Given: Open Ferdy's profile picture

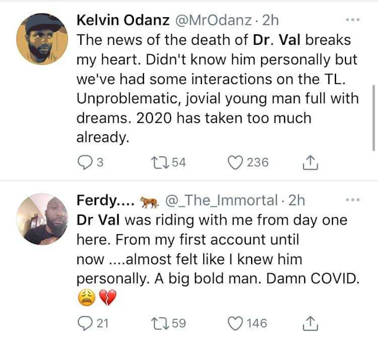Looking at the screenshot, I should pyautogui.click(x=40, y=219).
